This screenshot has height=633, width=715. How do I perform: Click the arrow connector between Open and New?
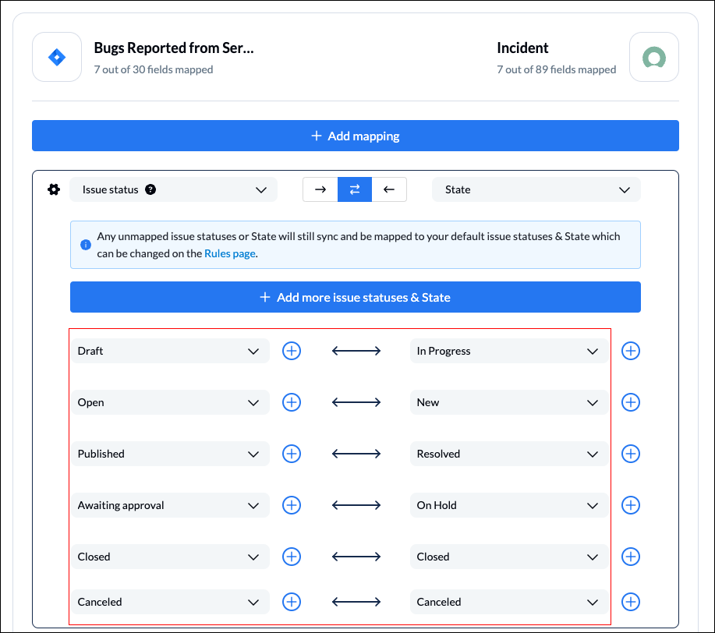tap(356, 402)
